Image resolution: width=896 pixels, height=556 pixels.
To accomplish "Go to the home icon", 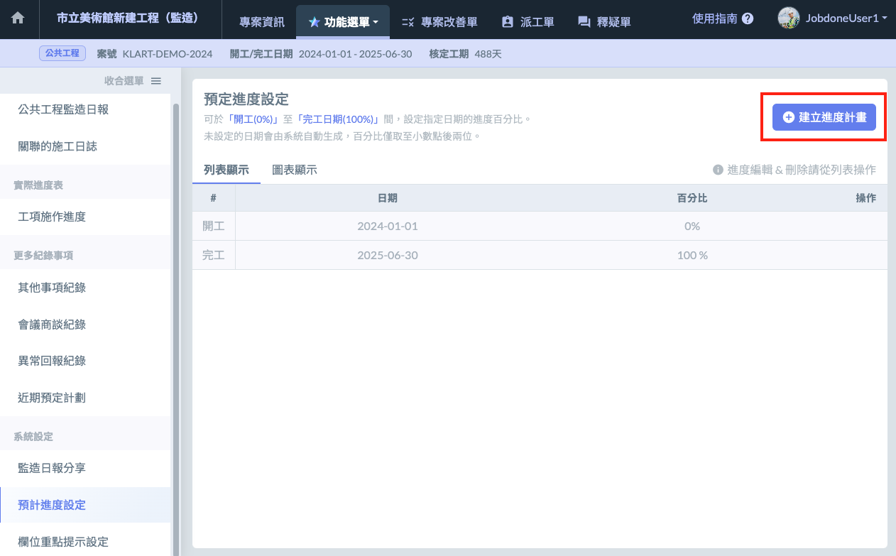I will pos(18,19).
